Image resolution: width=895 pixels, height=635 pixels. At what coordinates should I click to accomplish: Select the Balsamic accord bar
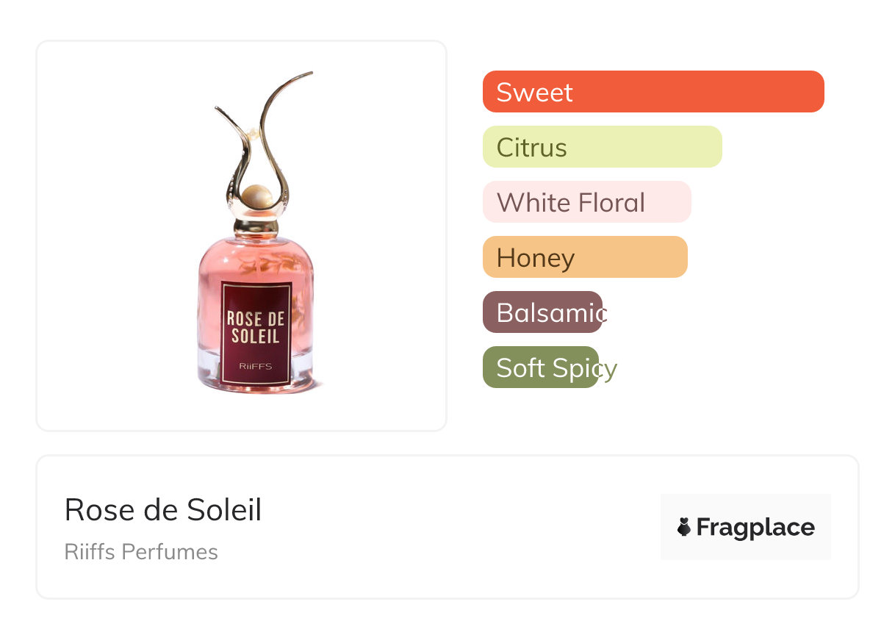coord(542,312)
